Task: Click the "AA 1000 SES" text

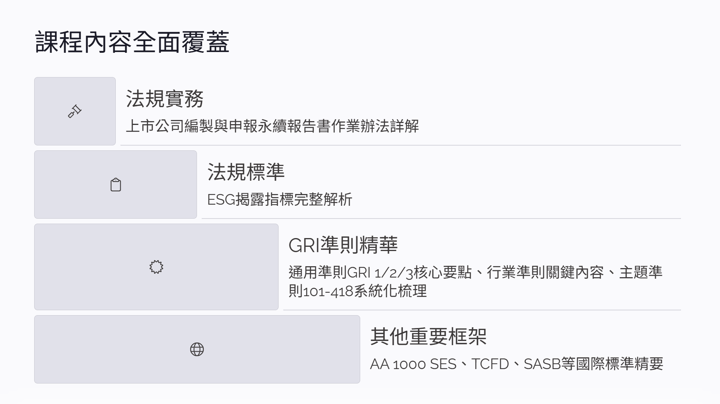Action: (413, 364)
